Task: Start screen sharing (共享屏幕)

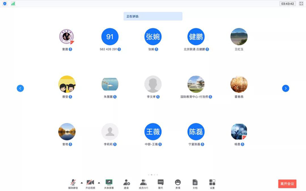Action: pyautogui.click(x=109, y=184)
